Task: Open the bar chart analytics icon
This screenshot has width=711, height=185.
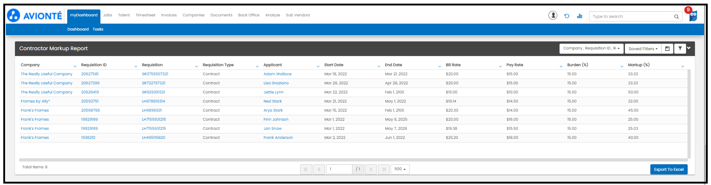Action: click(x=580, y=16)
